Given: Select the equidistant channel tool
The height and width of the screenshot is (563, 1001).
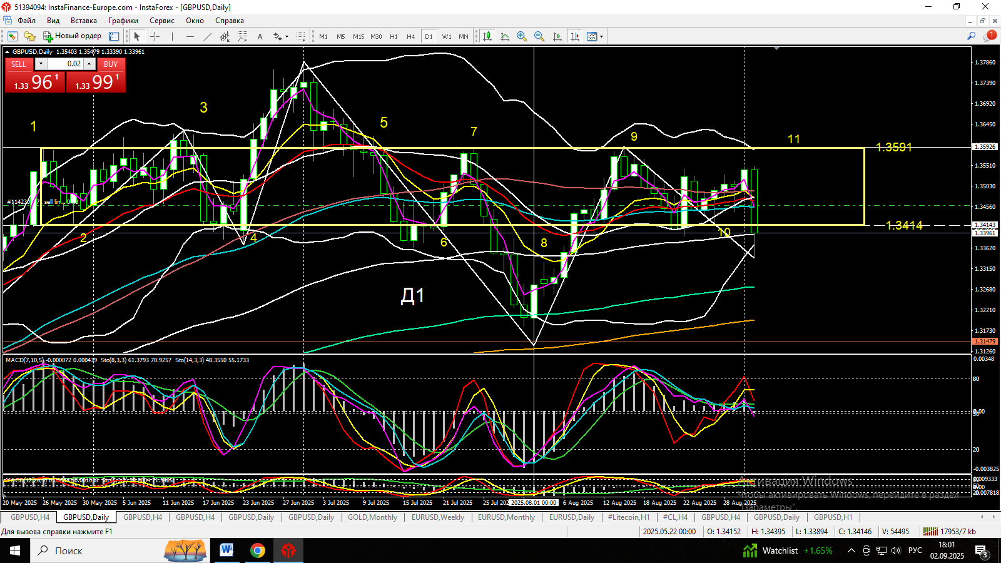Looking at the screenshot, I should click(x=225, y=36).
